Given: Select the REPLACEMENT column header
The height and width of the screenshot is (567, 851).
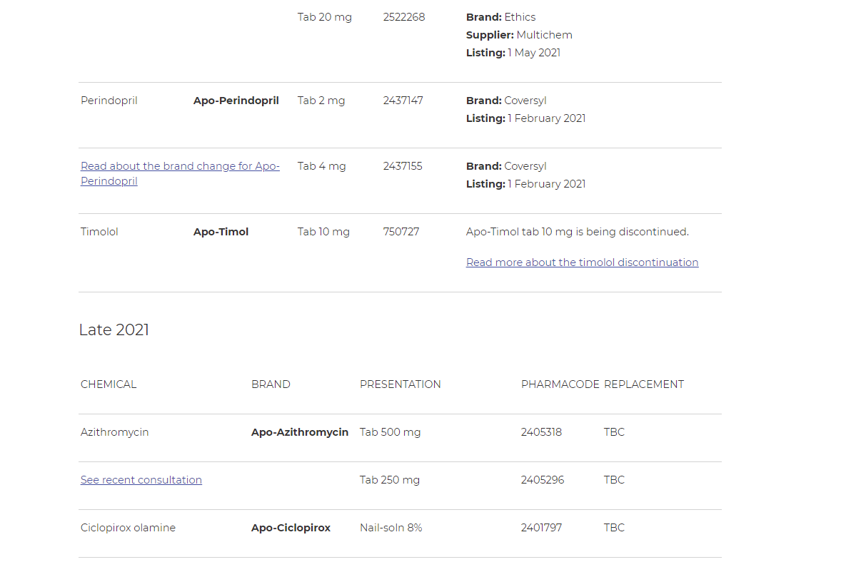Looking at the screenshot, I should pyautogui.click(x=644, y=384).
